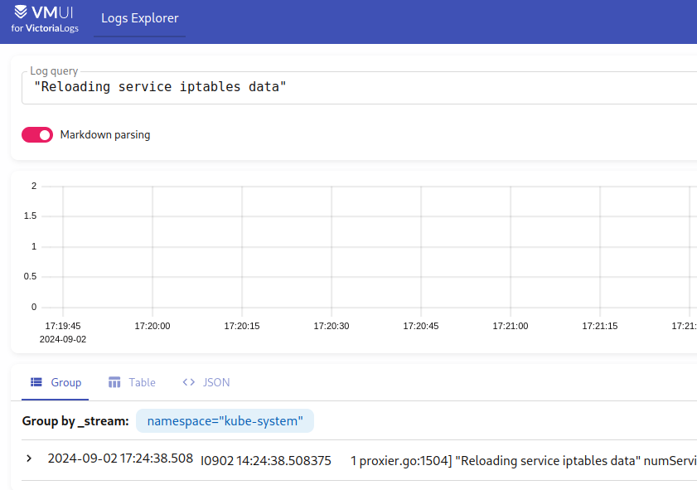Click the "for VictoriaLogs" header text
This screenshot has height=490, width=697.
click(x=45, y=28)
